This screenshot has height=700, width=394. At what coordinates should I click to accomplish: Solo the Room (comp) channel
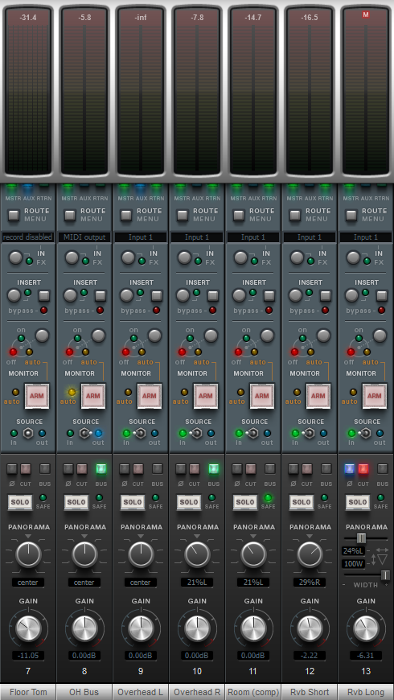[245, 502]
